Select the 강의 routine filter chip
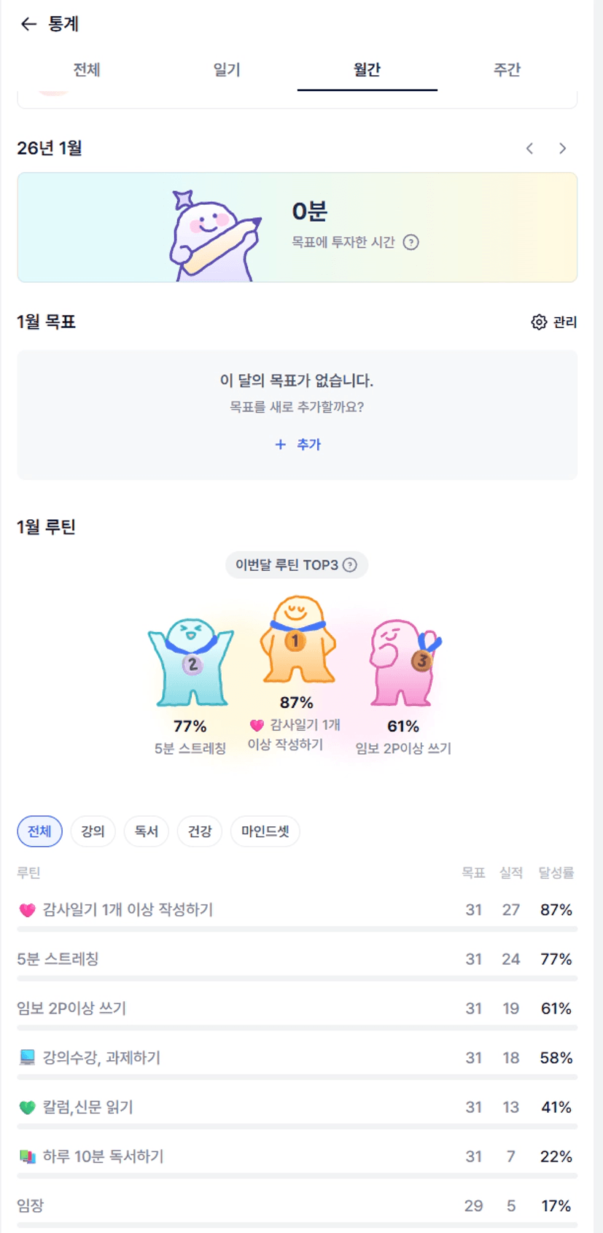This screenshot has height=1233, width=603. [x=93, y=831]
